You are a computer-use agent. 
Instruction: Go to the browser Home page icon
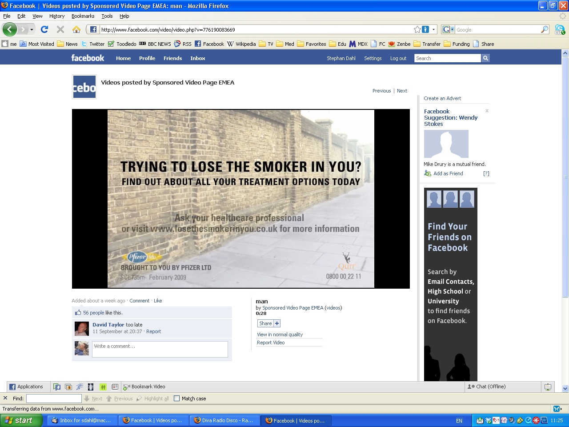tap(76, 30)
